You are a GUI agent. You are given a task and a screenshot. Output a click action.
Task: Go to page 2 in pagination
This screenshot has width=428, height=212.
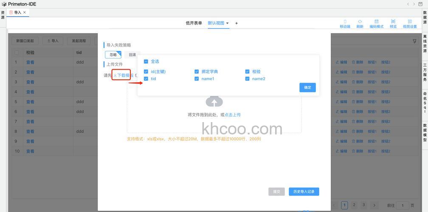click(354, 205)
